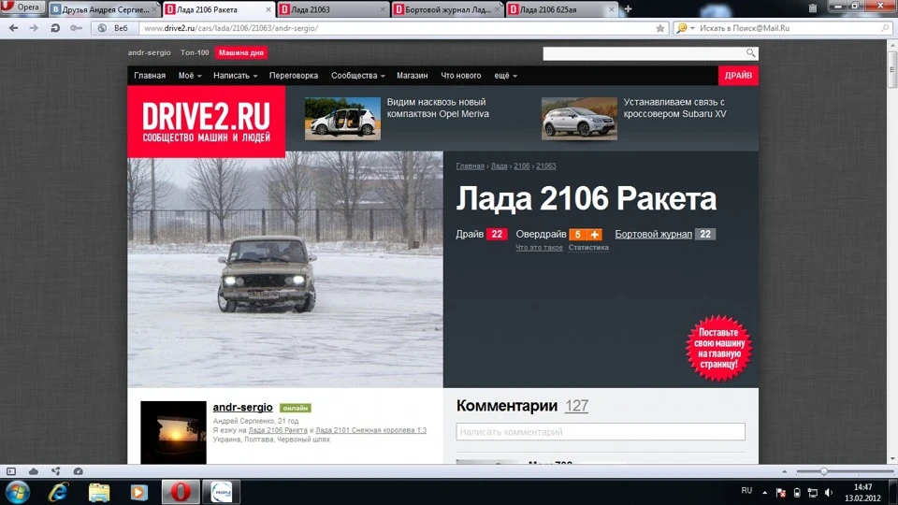Screen dimensions: 898x505
Task: Expand the Написать dropdown menu
Action: (x=236, y=76)
